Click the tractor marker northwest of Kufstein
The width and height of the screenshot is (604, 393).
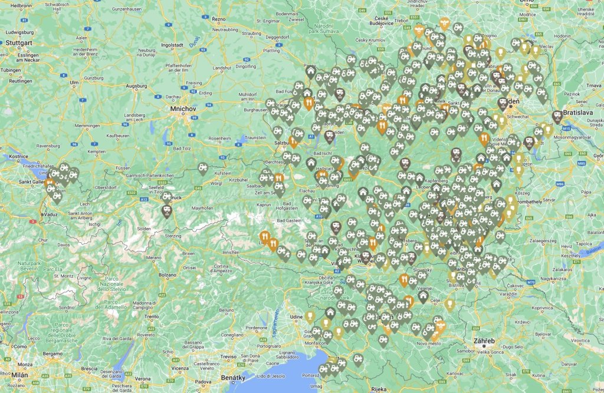coord(202,168)
